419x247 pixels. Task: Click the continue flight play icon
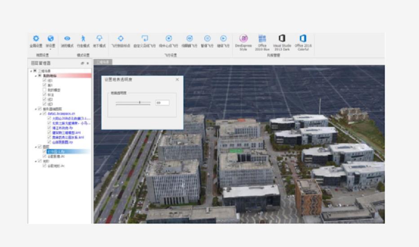[x=223, y=39]
